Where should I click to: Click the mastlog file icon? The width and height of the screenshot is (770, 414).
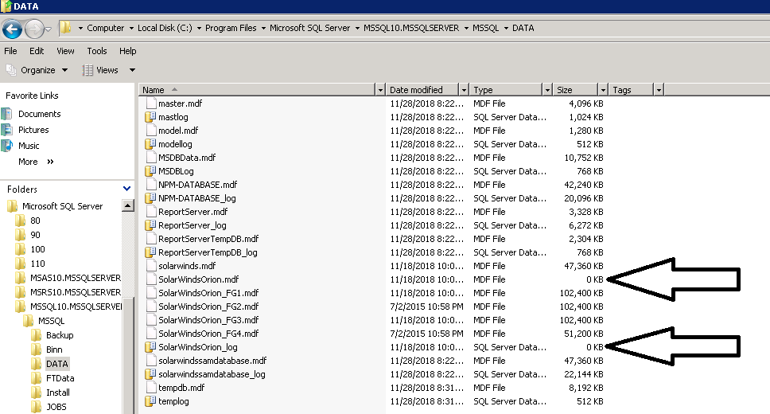[150, 117]
